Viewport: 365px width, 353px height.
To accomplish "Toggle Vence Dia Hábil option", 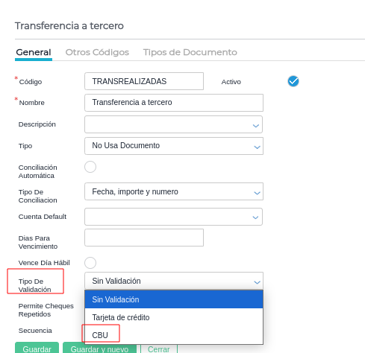I will pos(90,263).
